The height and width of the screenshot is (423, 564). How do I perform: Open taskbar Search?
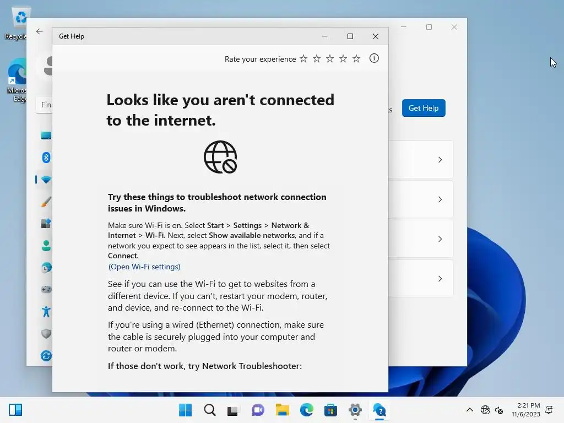coord(210,410)
